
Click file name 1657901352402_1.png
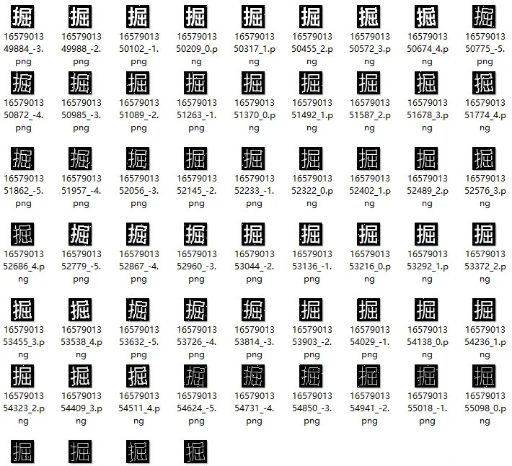(370, 191)
